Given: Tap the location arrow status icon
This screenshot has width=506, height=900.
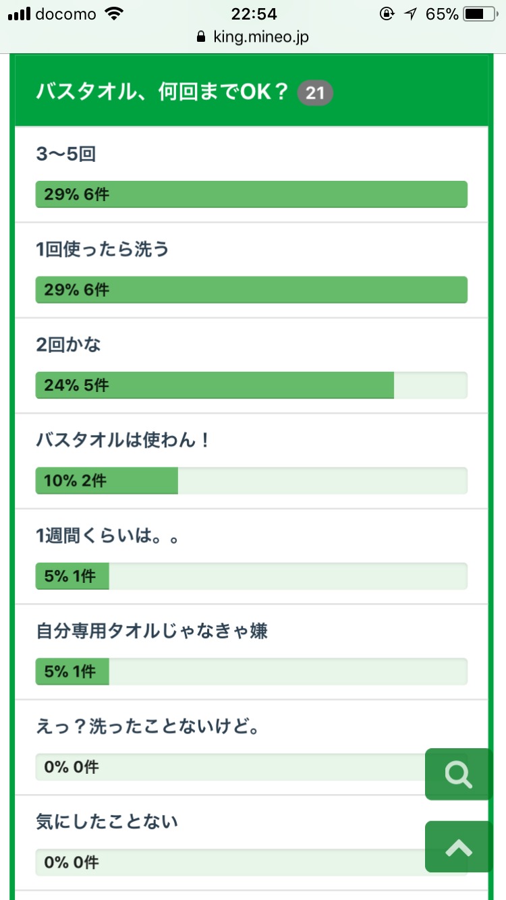Looking at the screenshot, I should 412,13.
